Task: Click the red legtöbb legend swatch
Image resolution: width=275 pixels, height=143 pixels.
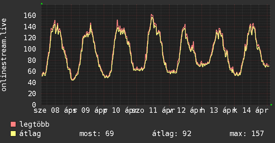Action: pos(13,124)
